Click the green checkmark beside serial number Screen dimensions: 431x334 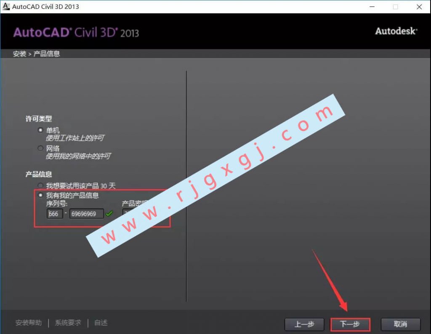pos(109,213)
